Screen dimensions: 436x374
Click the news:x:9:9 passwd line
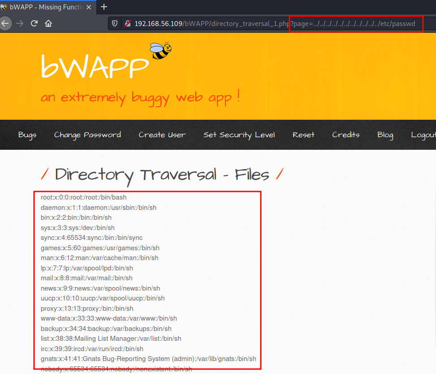click(x=100, y=288)
